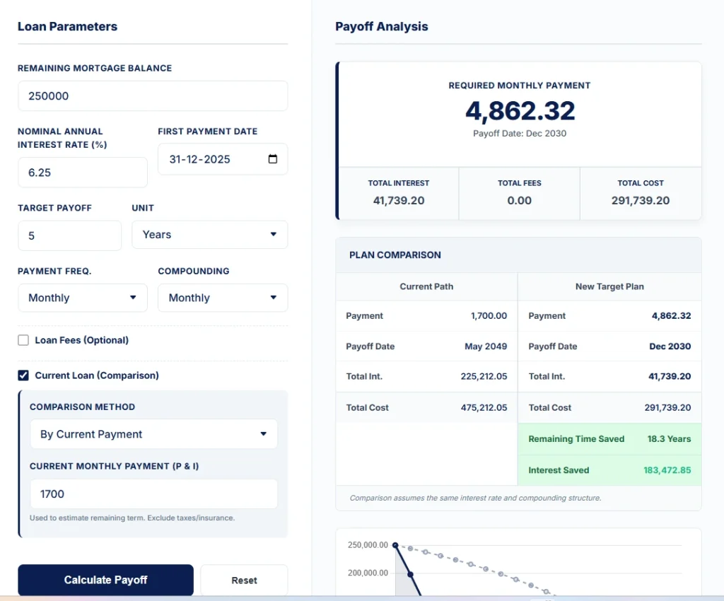Click the Reset button

click(243, 580)
